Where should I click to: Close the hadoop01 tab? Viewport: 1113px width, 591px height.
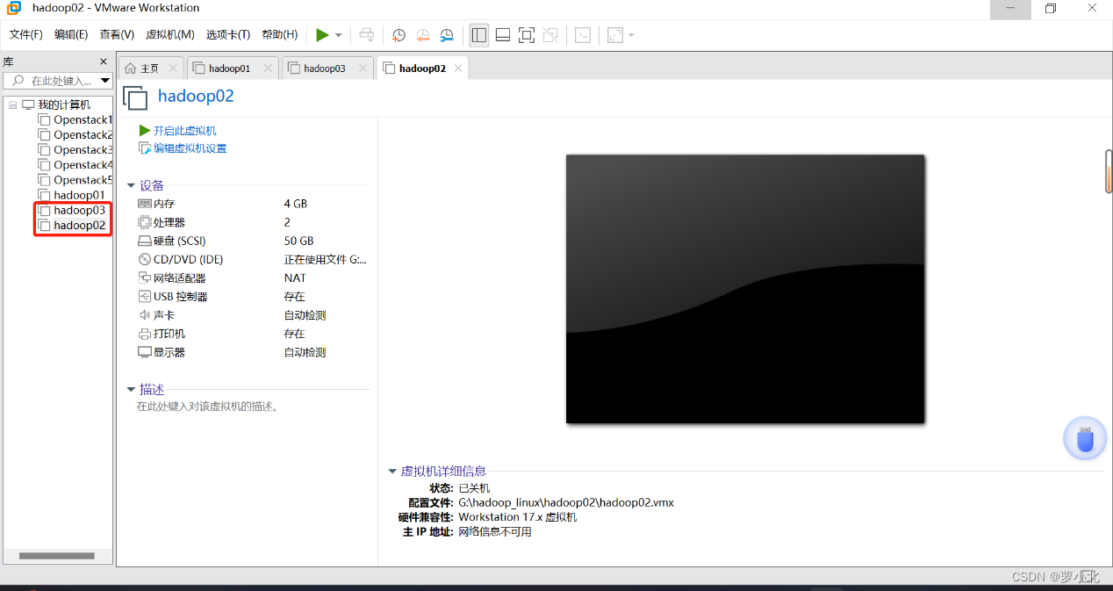pos(268,68)
